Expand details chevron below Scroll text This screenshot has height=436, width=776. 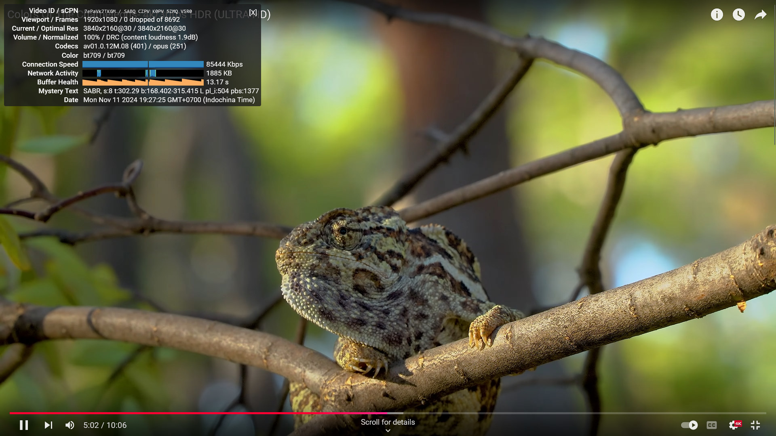pyautogui.click(x=388, y=430)
